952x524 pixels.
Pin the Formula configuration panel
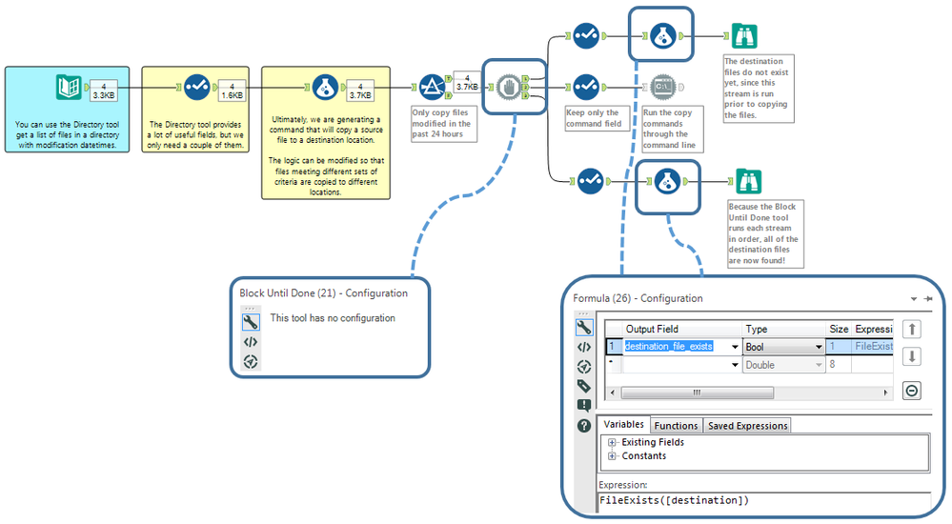tap(928, 299)
